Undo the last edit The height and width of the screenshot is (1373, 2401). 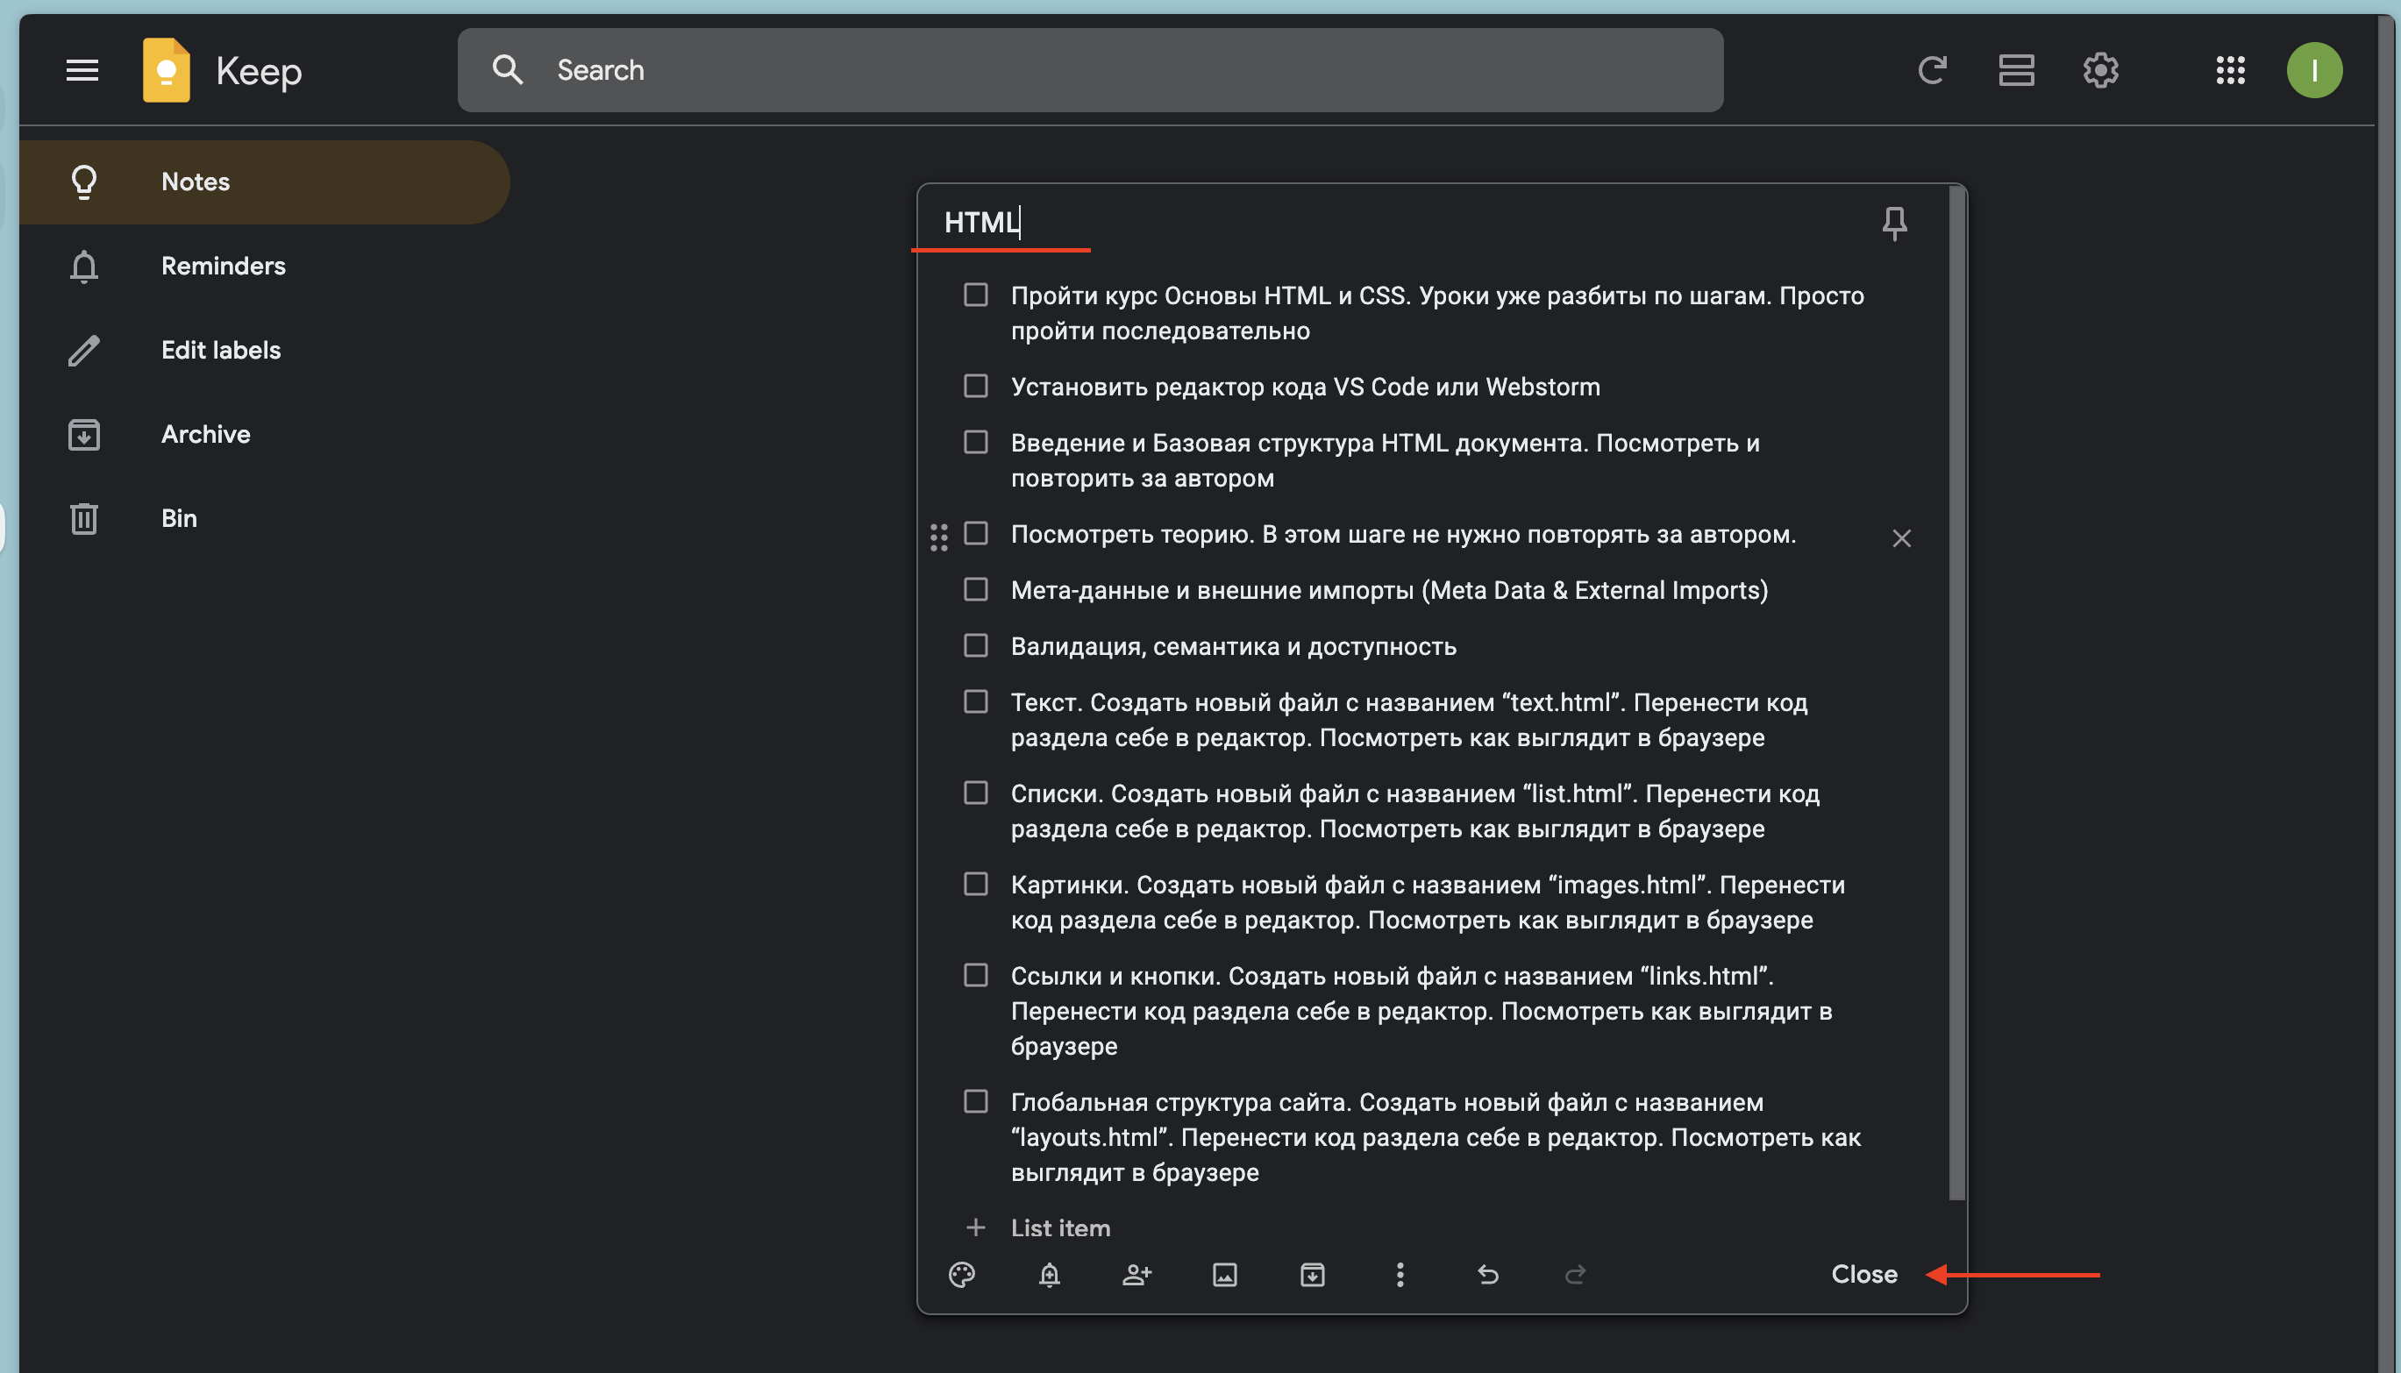pyautogui.click(x=1487, y=1274)
